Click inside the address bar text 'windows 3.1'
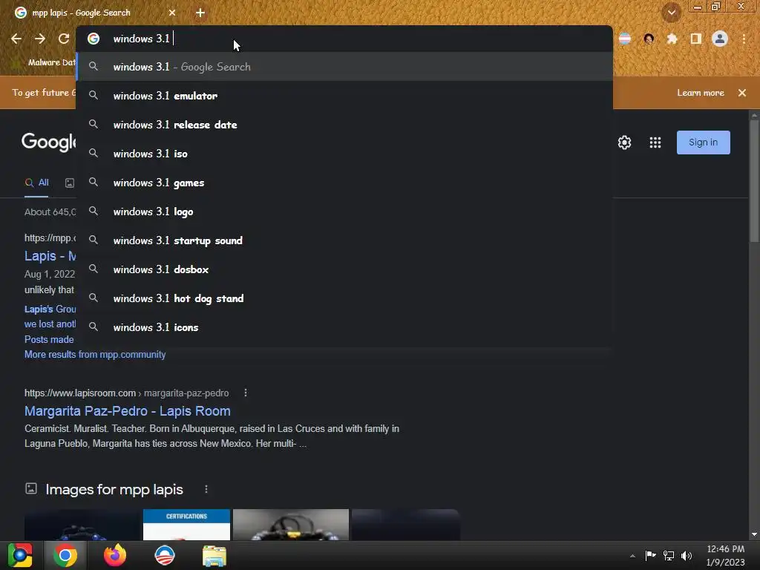This screenshot has width=760, height=570. click(x=142, y=39)
